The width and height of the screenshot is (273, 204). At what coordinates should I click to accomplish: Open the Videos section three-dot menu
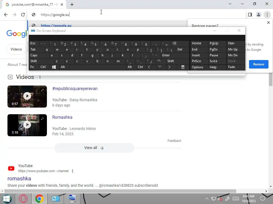tap(40, 77)
